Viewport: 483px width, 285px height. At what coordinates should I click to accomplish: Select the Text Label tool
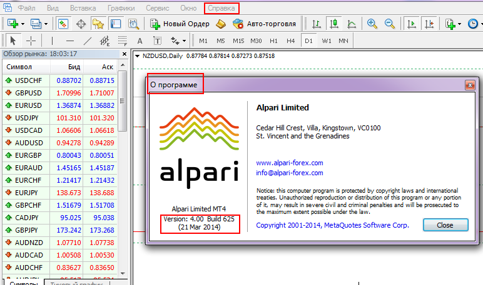coord(157,41)
